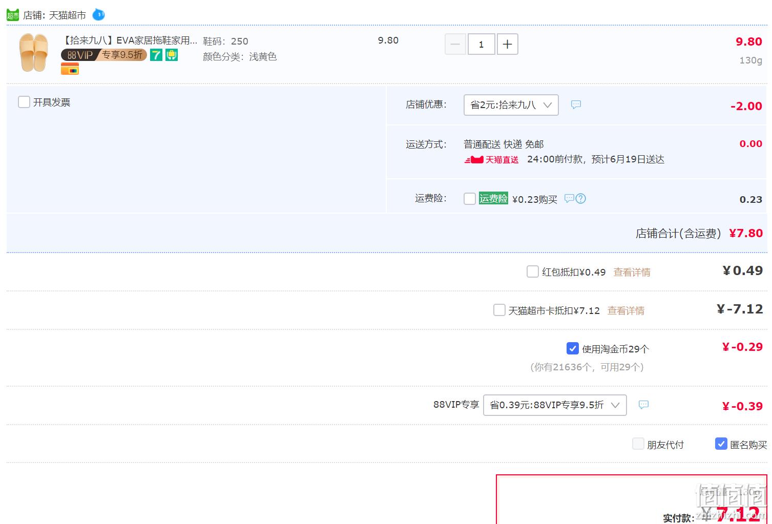Open 查看详情 link for supermarket card deduction
Image resolution: width=772 pixels, height=524 pixels.
click(626, 310)
